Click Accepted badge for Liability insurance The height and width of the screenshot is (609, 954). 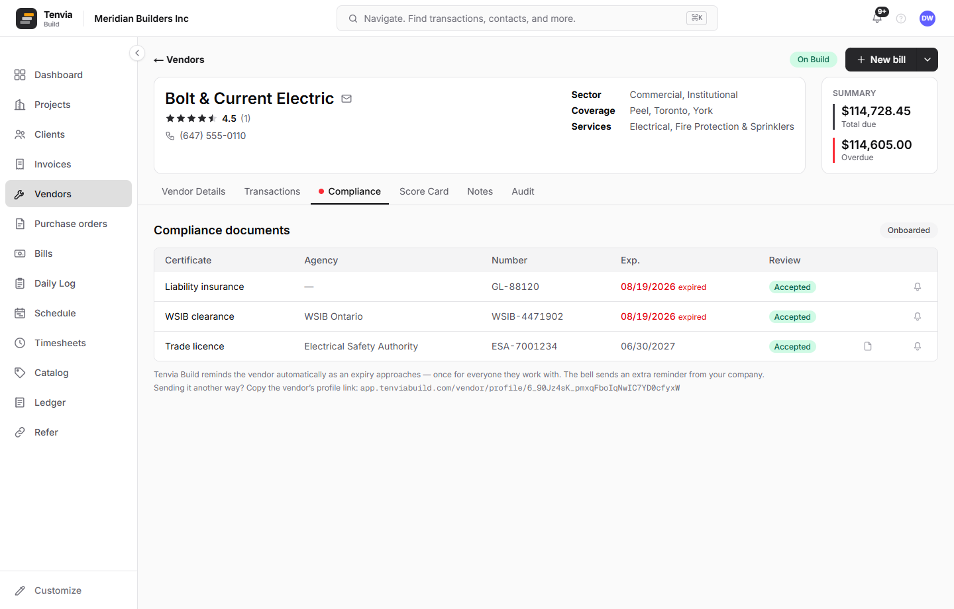point(792,287)
